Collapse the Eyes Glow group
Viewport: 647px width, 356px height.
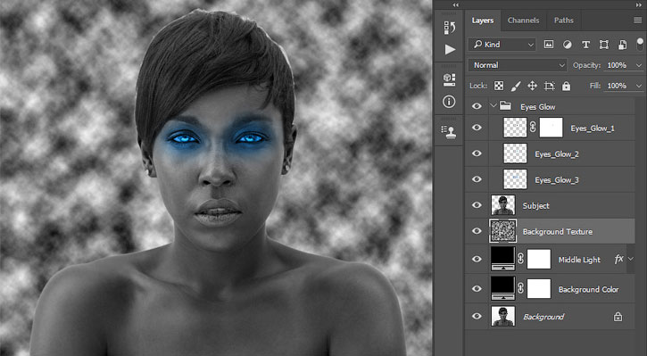494,106
